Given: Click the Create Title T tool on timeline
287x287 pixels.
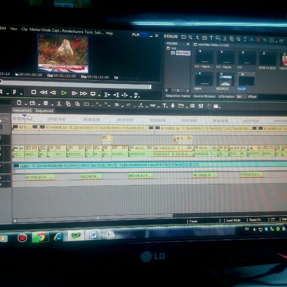Looking at the screenshot, I should (x=164, y=106).
